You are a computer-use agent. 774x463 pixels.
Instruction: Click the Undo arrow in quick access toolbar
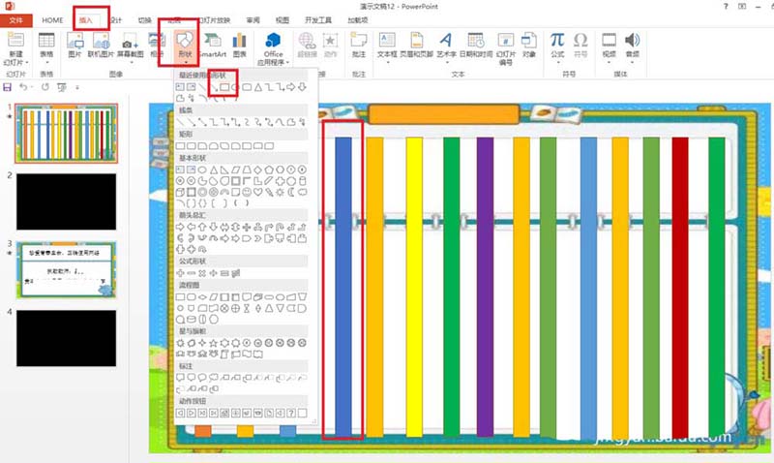tap(22, 87)
